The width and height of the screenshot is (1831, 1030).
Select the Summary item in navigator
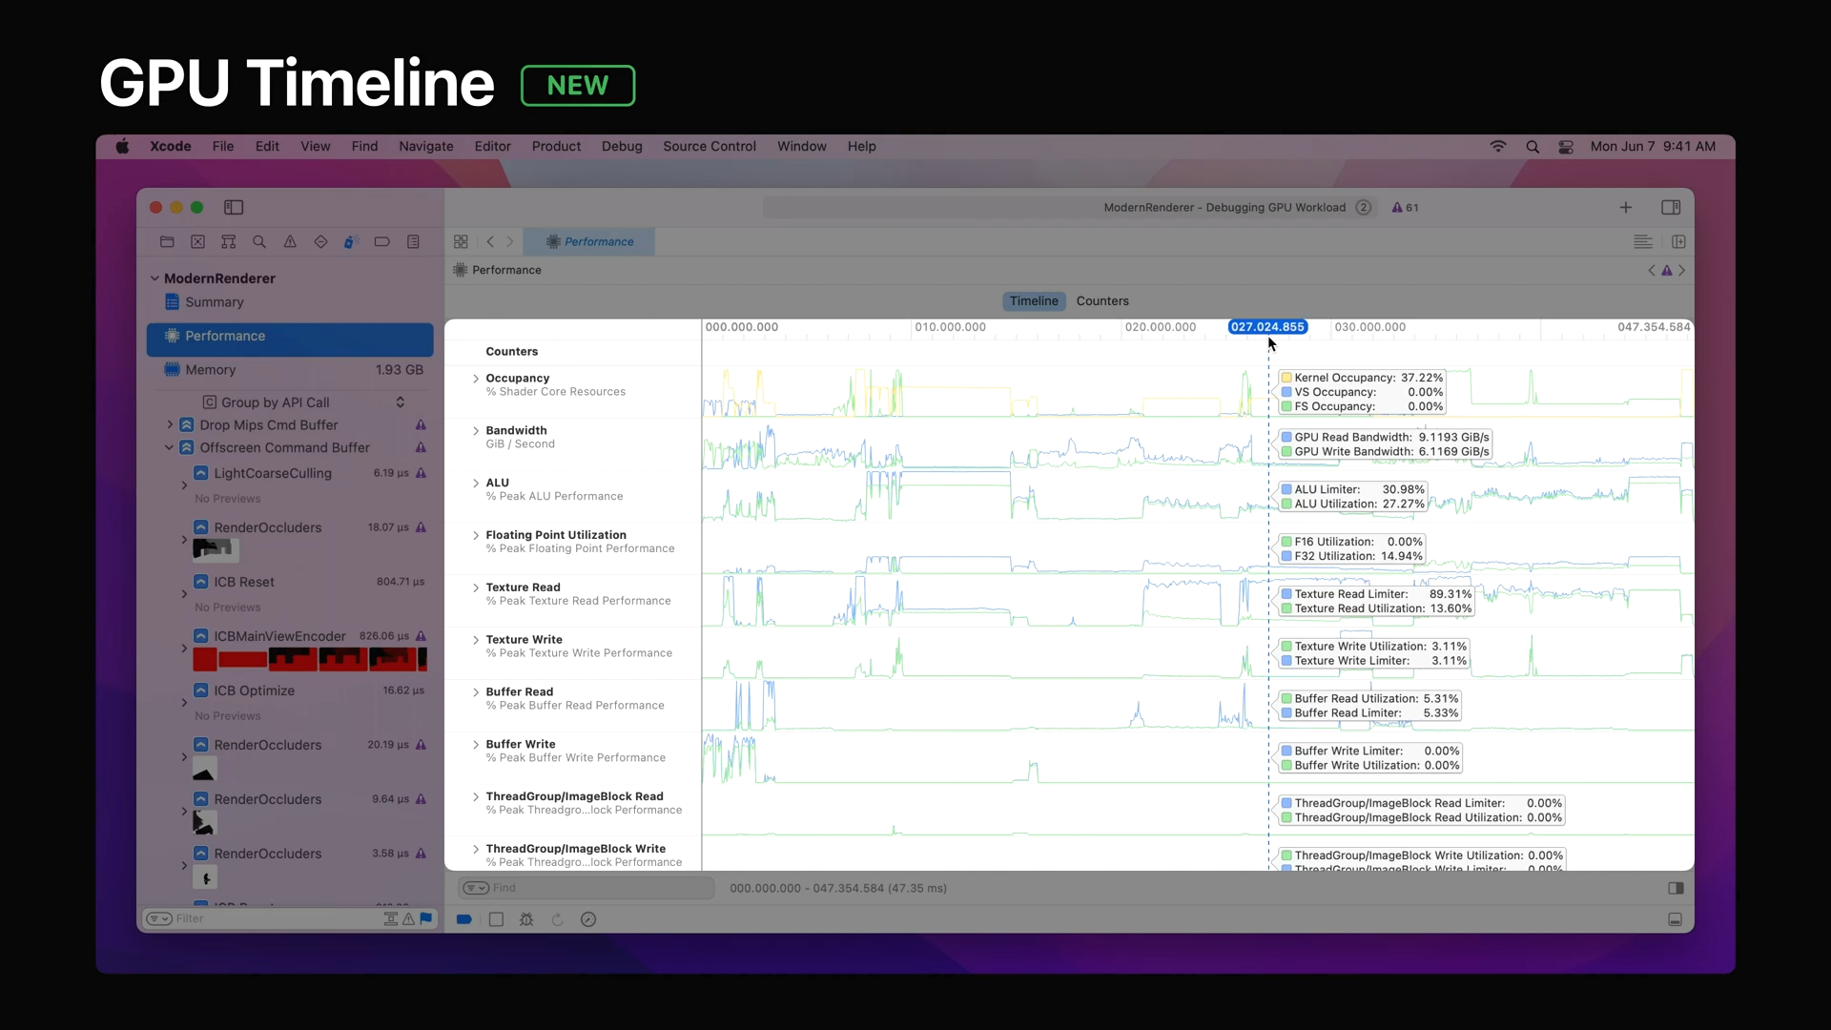[x=215, y=302]
